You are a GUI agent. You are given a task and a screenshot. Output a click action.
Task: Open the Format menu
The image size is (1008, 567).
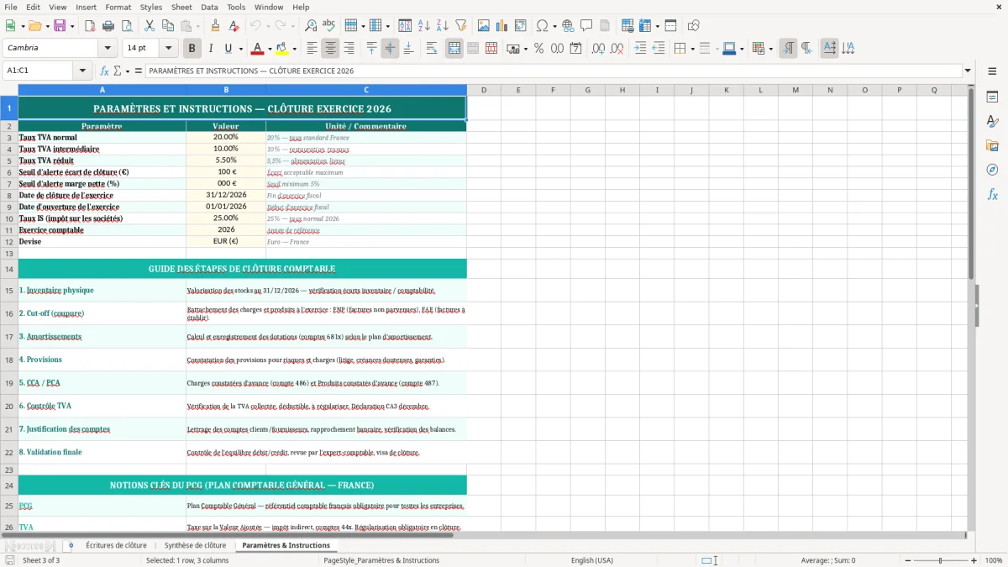tap(118, 7)
